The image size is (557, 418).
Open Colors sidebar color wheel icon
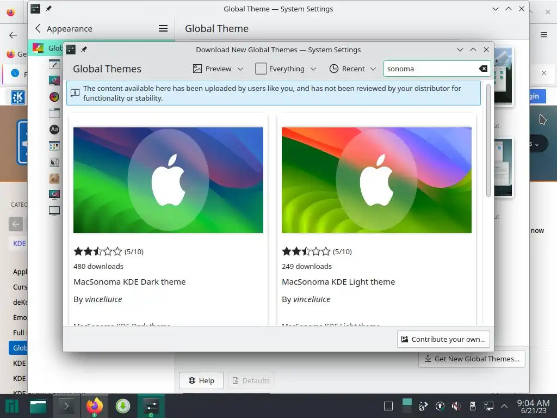pos(54,97)
